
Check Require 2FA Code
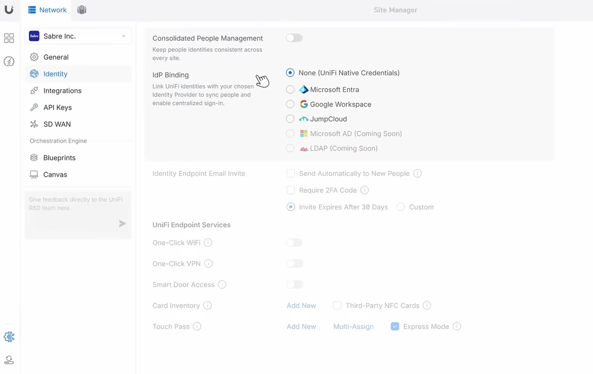290,190
